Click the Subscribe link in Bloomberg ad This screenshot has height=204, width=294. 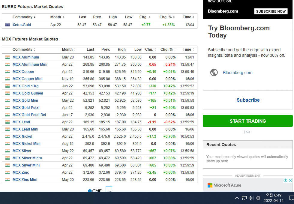pos(248,100)
